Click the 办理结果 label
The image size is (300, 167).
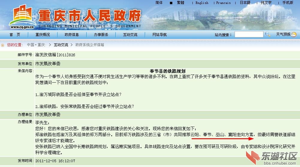coord(25,122)
